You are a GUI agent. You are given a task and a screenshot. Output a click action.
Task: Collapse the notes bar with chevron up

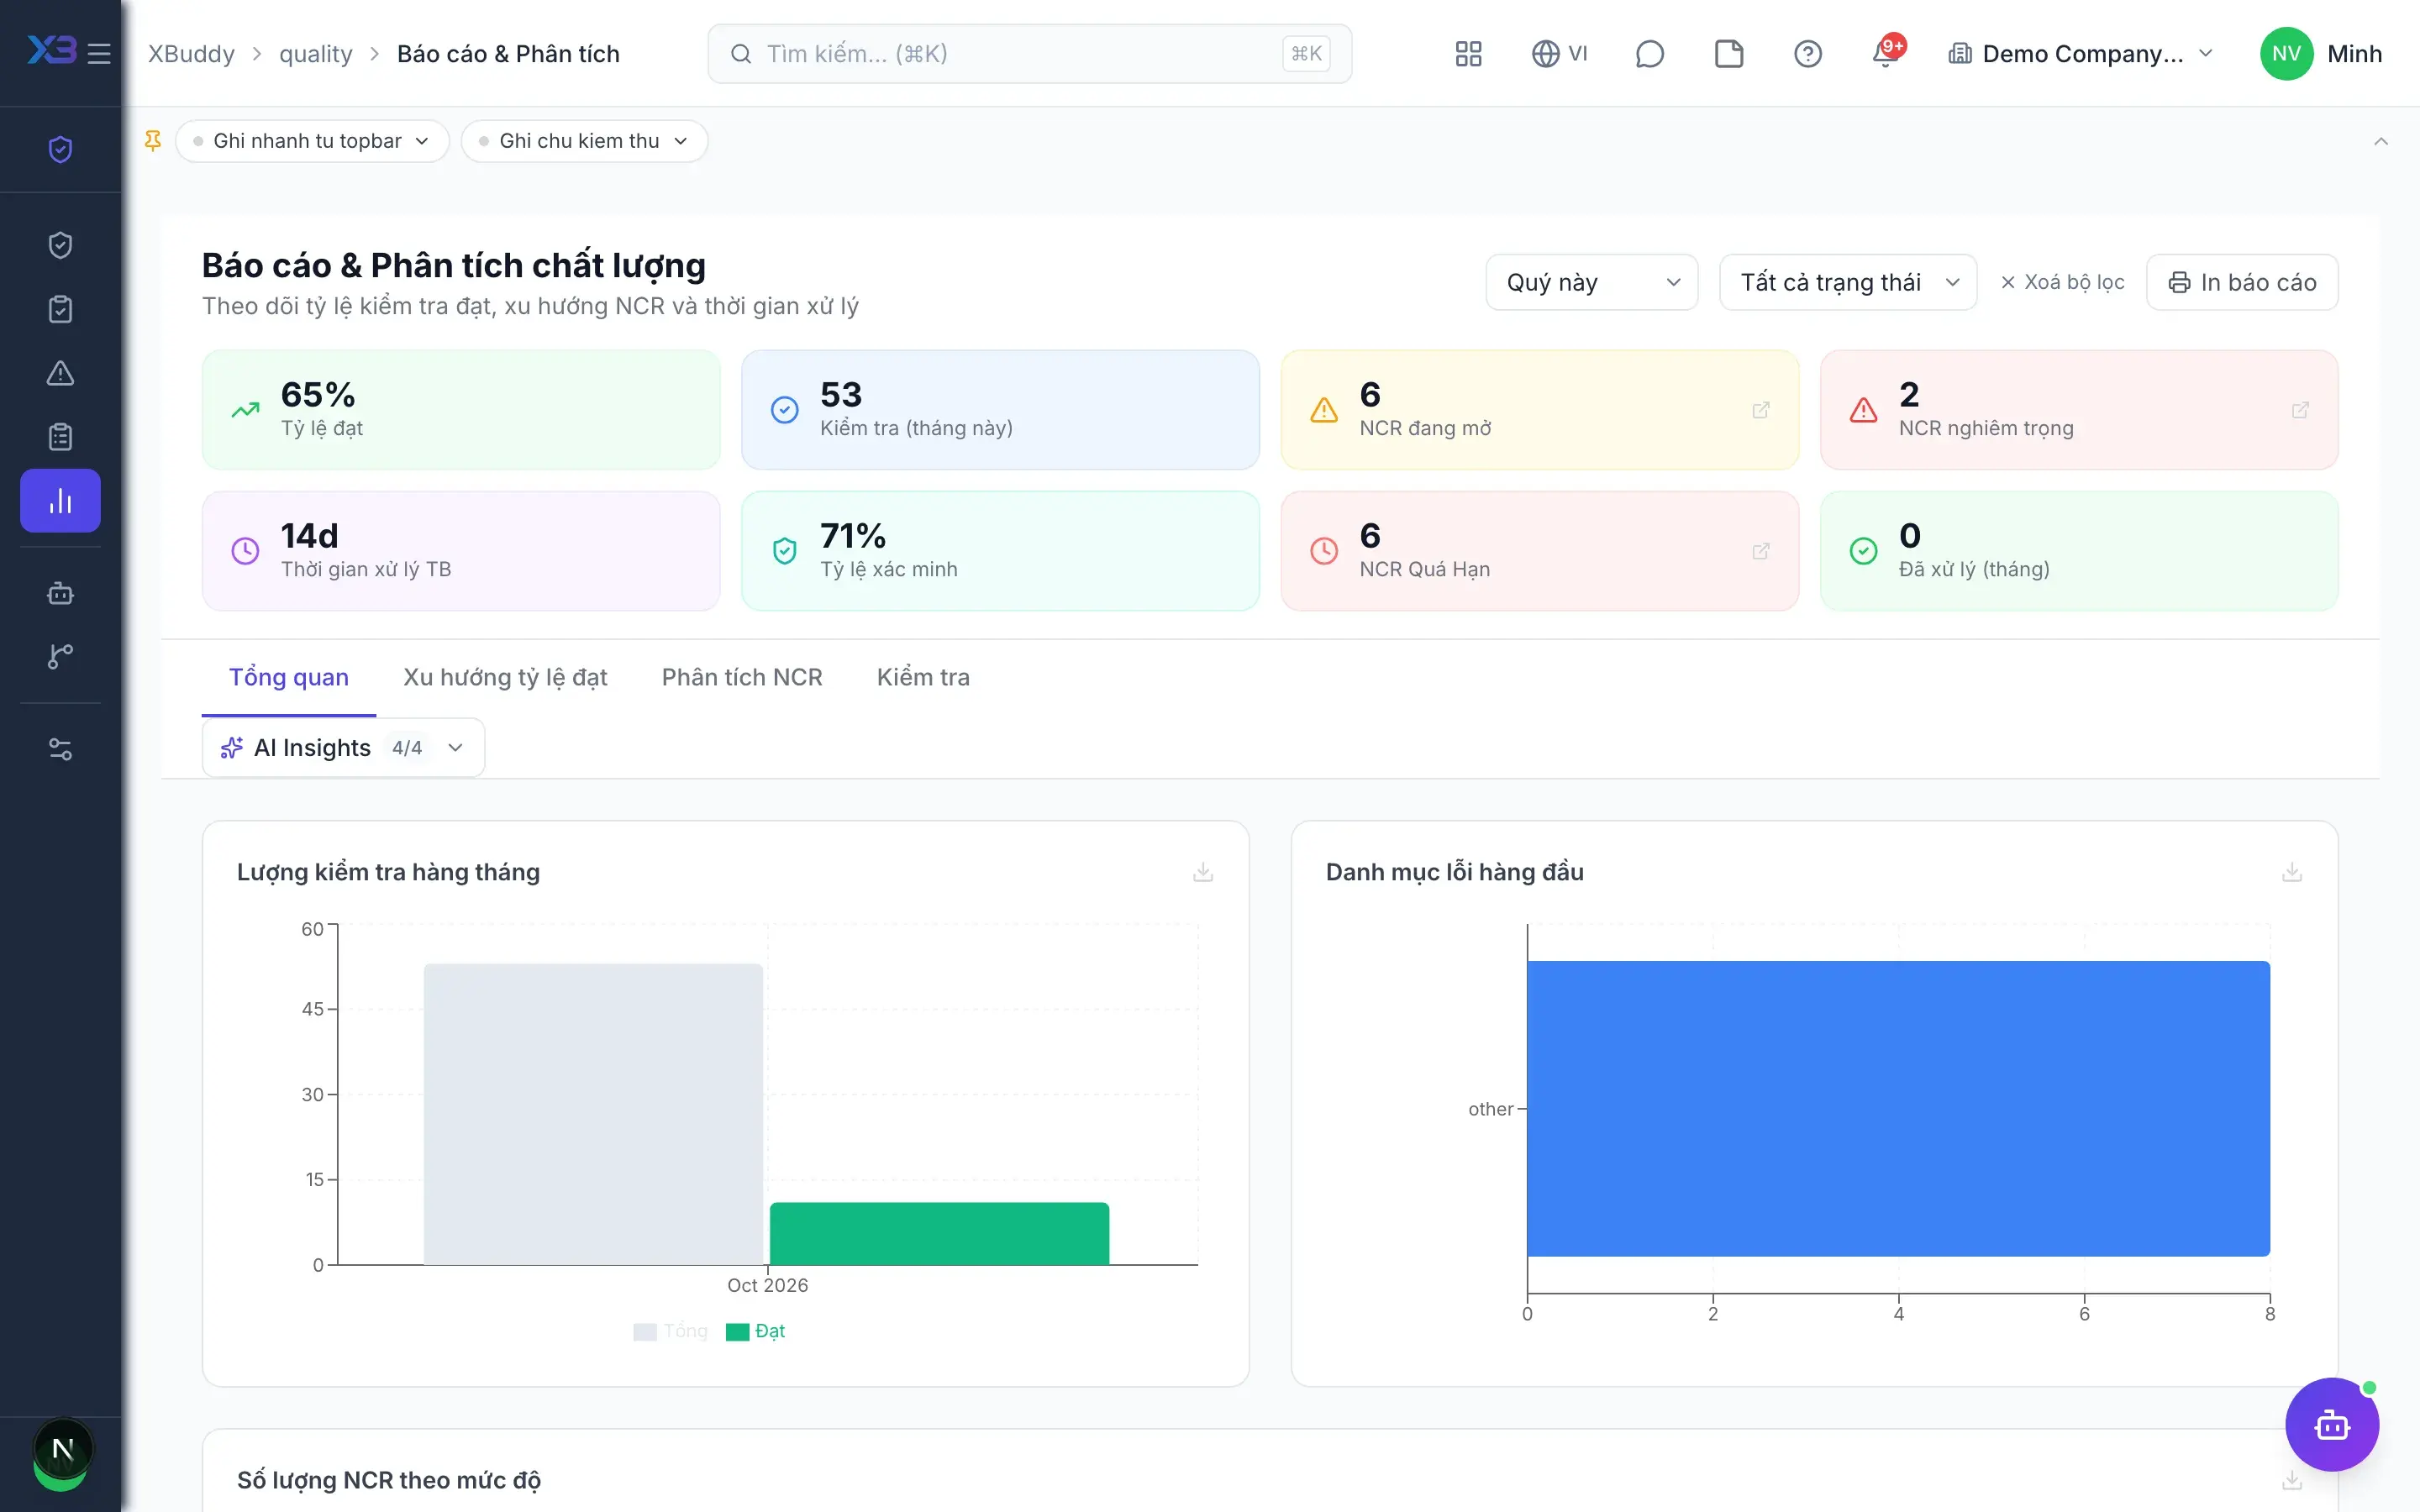(x=2381, y=141)
